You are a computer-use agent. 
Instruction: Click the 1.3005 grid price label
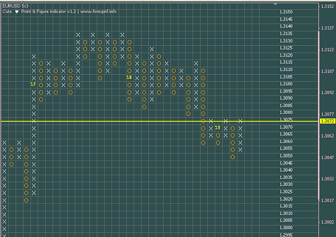pos(286,220)
